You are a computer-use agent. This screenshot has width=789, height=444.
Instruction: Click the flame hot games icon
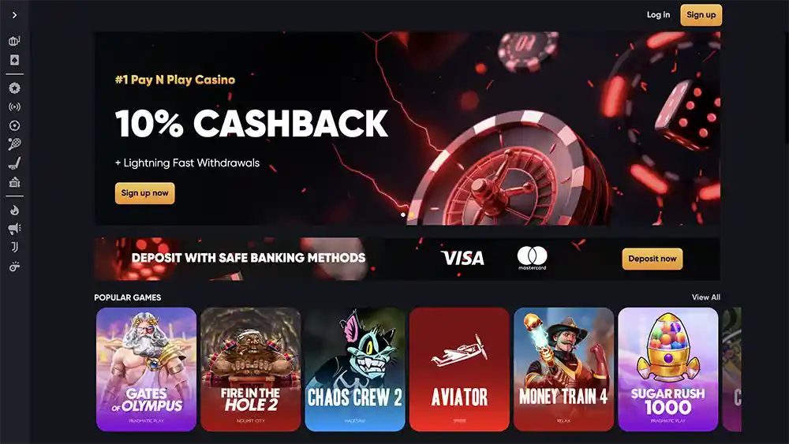(x=14, y=211)
